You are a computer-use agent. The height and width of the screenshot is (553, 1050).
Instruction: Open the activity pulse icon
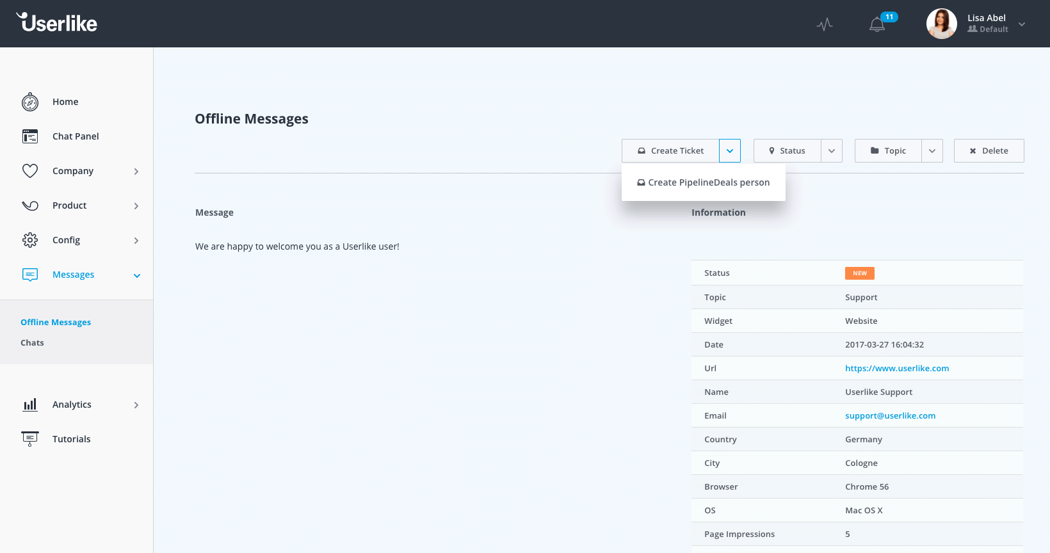(825, 24)
